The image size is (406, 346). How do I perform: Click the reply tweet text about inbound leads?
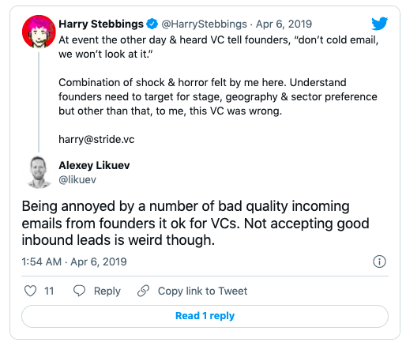(195, 224)
